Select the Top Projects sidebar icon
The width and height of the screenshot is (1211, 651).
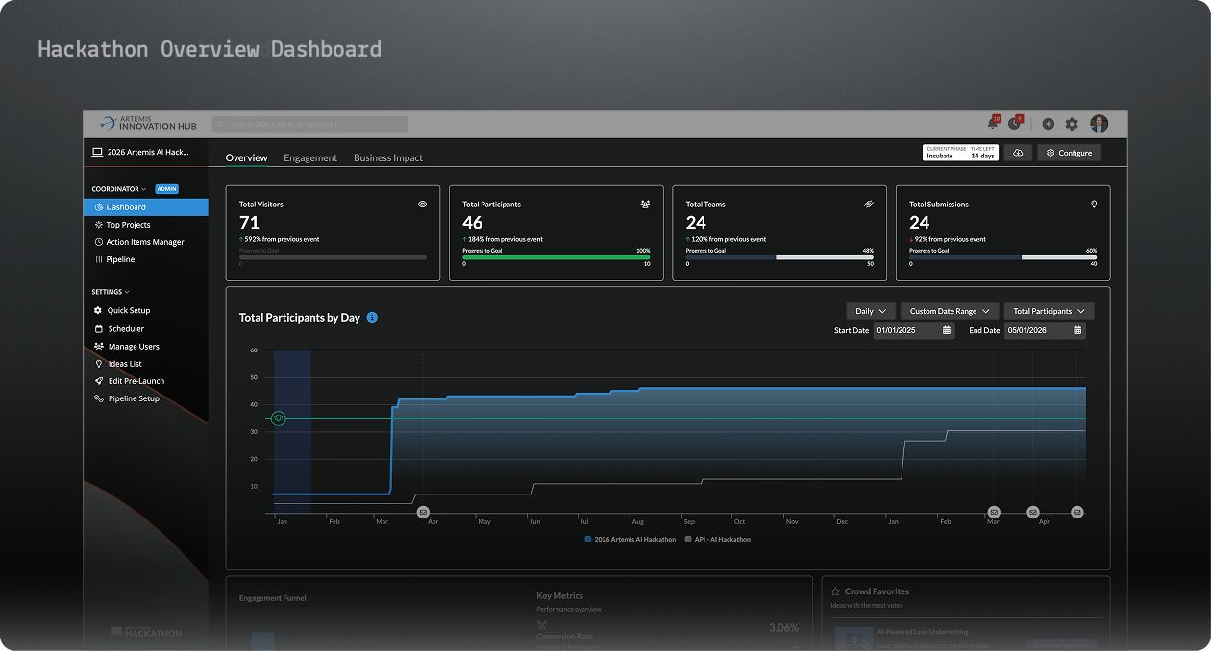[x=101, y=224]
